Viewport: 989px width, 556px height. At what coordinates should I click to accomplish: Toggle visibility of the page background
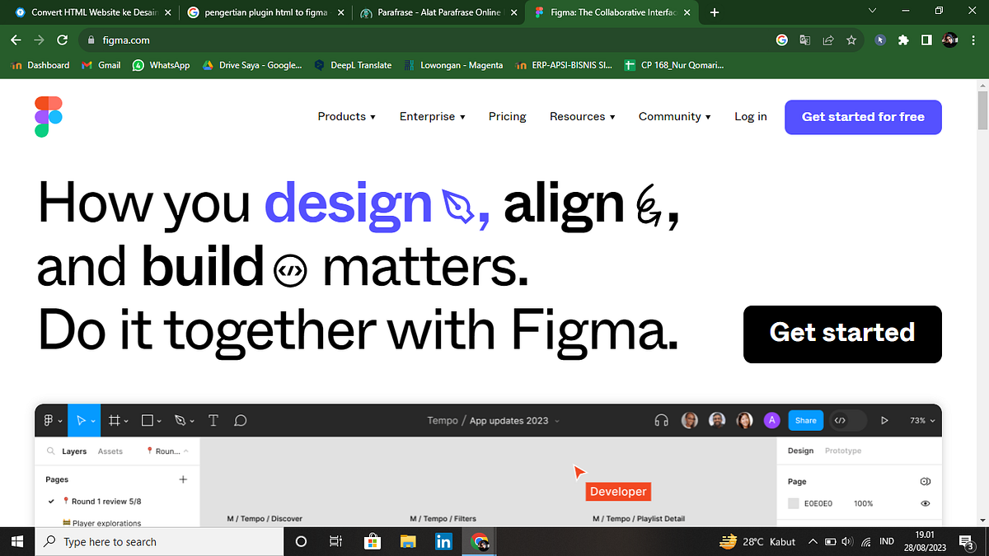coord(925,502)
